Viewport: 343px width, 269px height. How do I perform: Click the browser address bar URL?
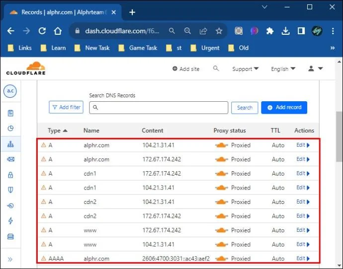(122, 31)
